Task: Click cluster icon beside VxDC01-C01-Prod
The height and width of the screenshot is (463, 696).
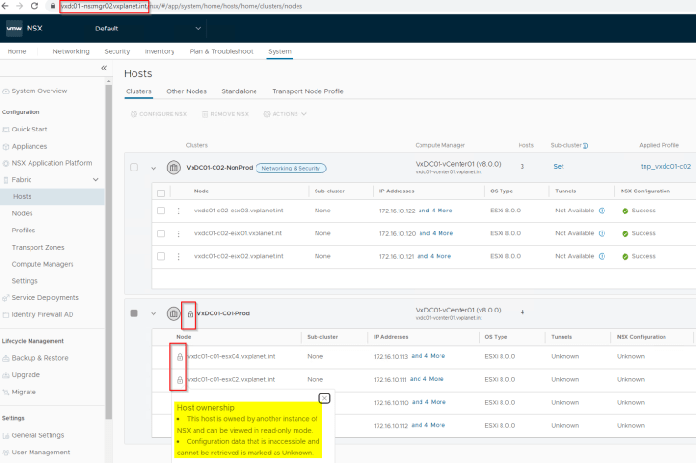Action: click(x=174, y=313)
